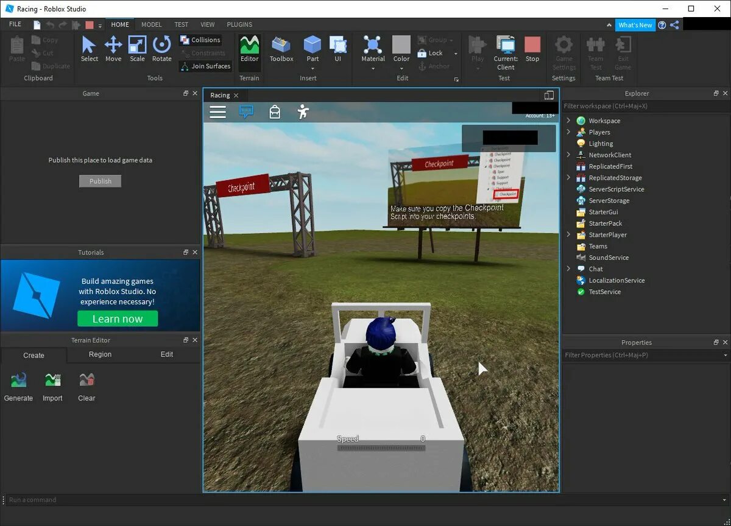Expand the NetworkClient node
731x526 pixels.
[x=568, y=155]
